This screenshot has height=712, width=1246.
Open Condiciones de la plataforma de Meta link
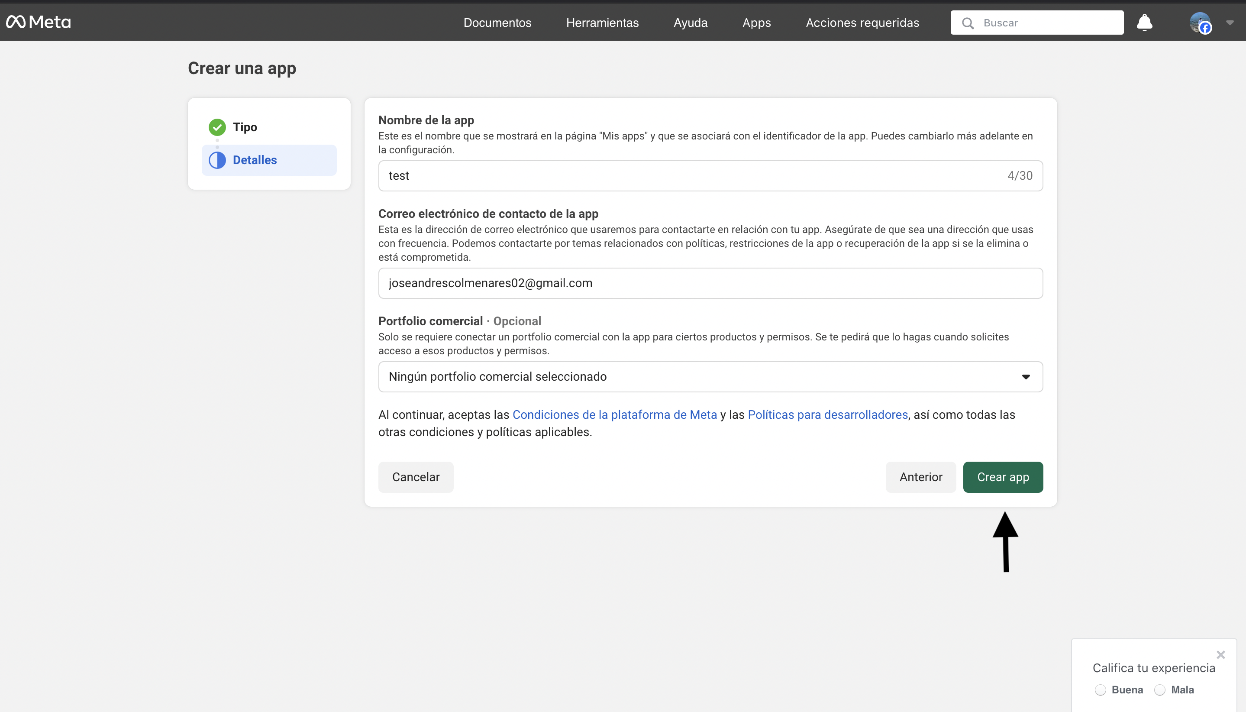coord(614,414)
